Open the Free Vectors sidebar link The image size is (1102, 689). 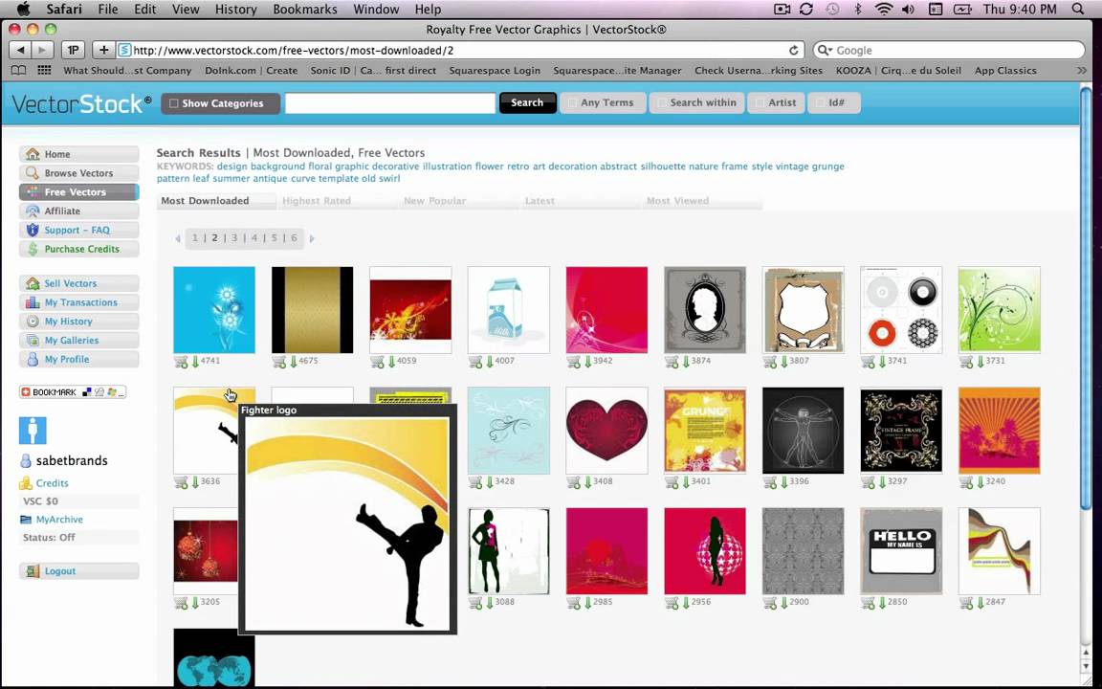(x=75, y=192)
